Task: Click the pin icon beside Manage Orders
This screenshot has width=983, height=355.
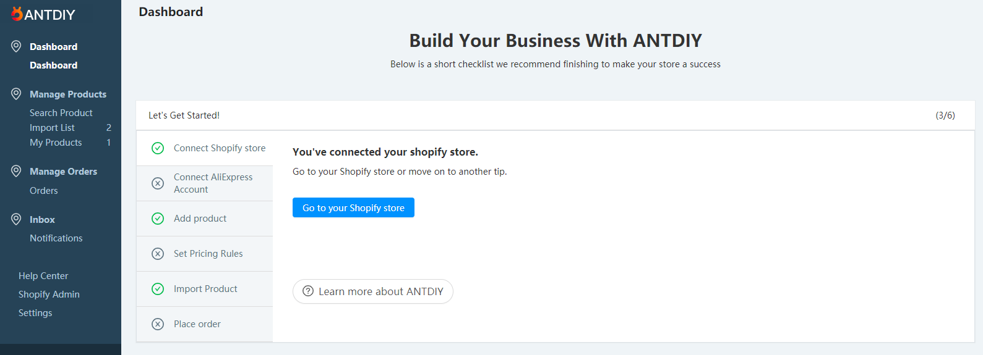Action: (16, 171)
